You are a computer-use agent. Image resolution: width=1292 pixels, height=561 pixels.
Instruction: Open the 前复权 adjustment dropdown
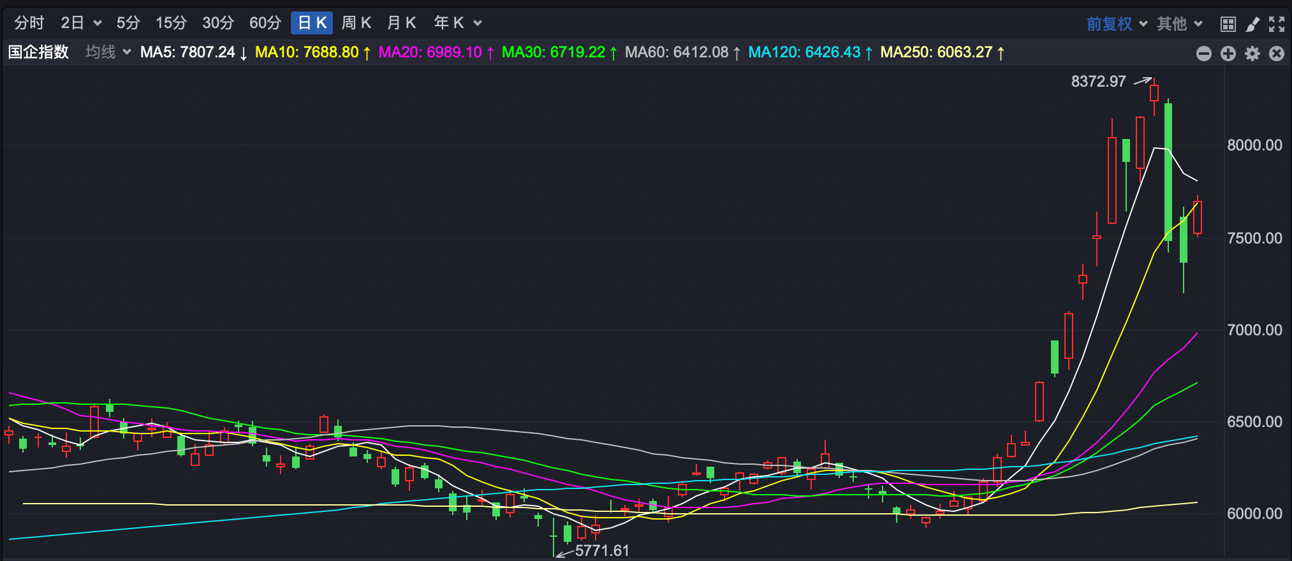[x=1117, y=24]
